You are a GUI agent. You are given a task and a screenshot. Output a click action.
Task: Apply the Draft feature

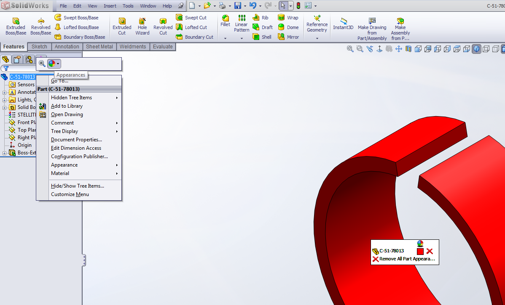click(263, 27)
